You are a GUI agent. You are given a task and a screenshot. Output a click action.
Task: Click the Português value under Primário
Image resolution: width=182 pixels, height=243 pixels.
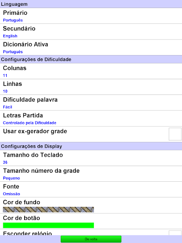click(x=13, y=20)
